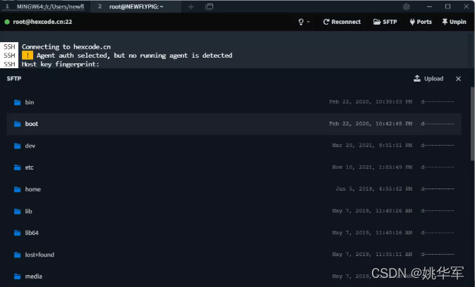Click the Reconnect button
Viewport: 475px width, 287px height.
point(342,22)
